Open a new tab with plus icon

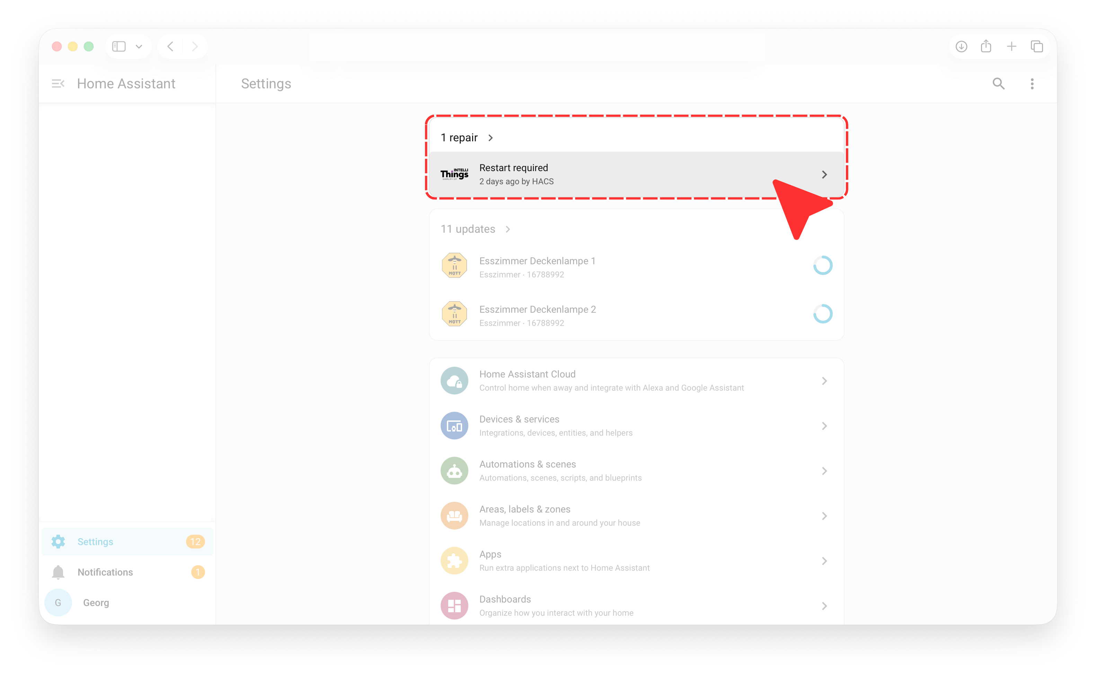(x=1011, y=47)
